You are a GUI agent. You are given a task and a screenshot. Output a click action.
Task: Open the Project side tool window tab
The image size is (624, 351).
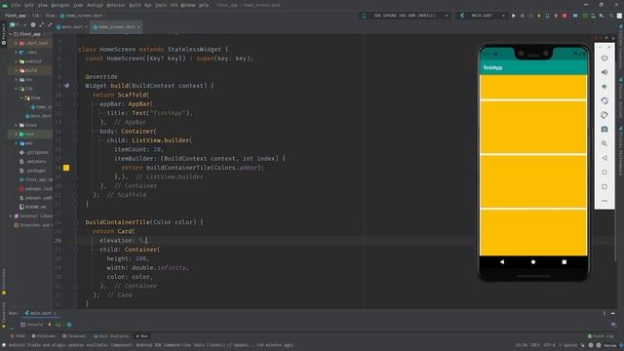click(x=4, y=34)
